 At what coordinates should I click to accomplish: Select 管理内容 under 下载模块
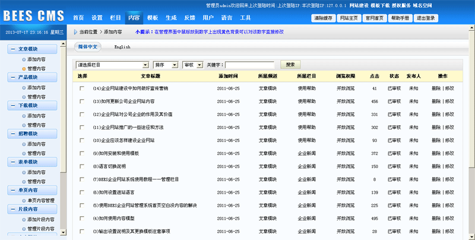point(36,125)
